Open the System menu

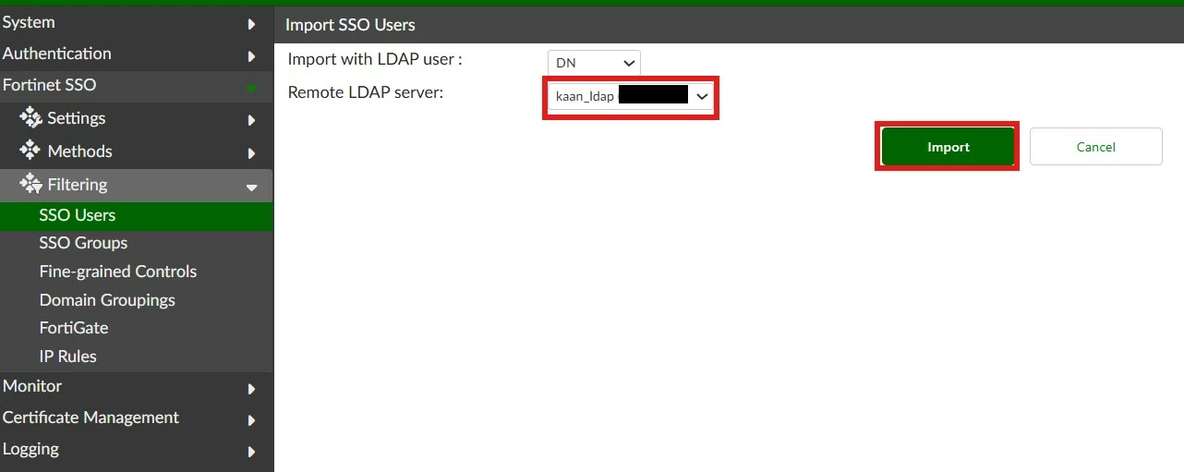(137, 22)
